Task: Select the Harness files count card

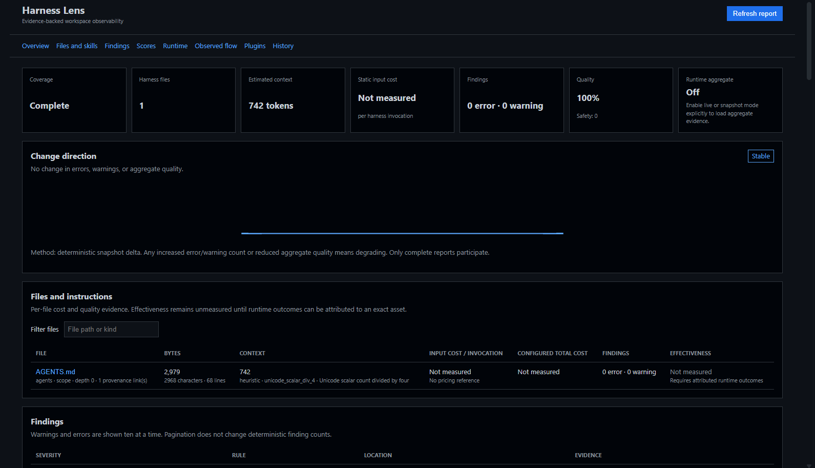Action: 183,100
